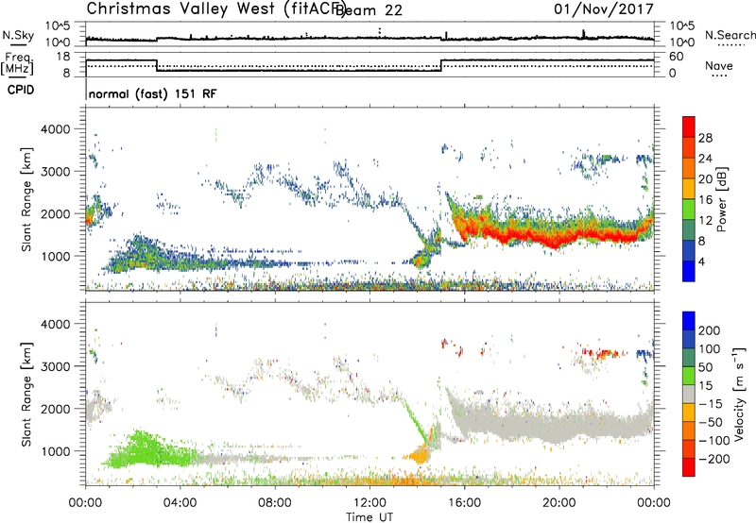Click the red top segment of the power color bar
This screenshot has height=523, width=756.
pyautogui.click(x=689, y=127)
